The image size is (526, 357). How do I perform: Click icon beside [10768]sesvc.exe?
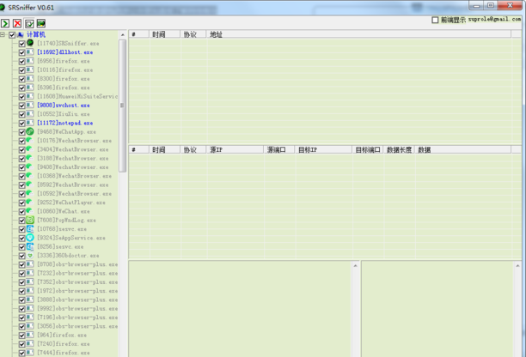30,229
